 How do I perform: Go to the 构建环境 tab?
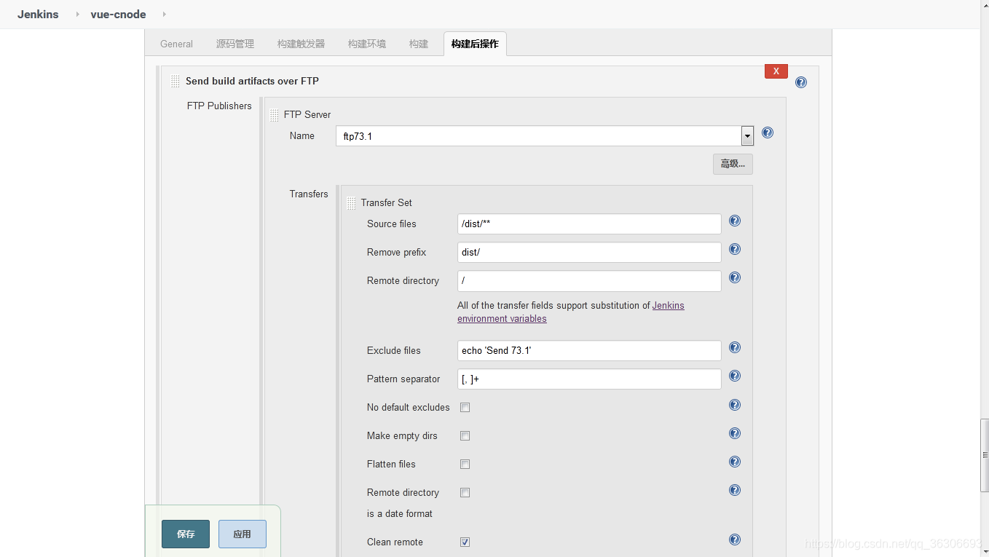(367, 44)
